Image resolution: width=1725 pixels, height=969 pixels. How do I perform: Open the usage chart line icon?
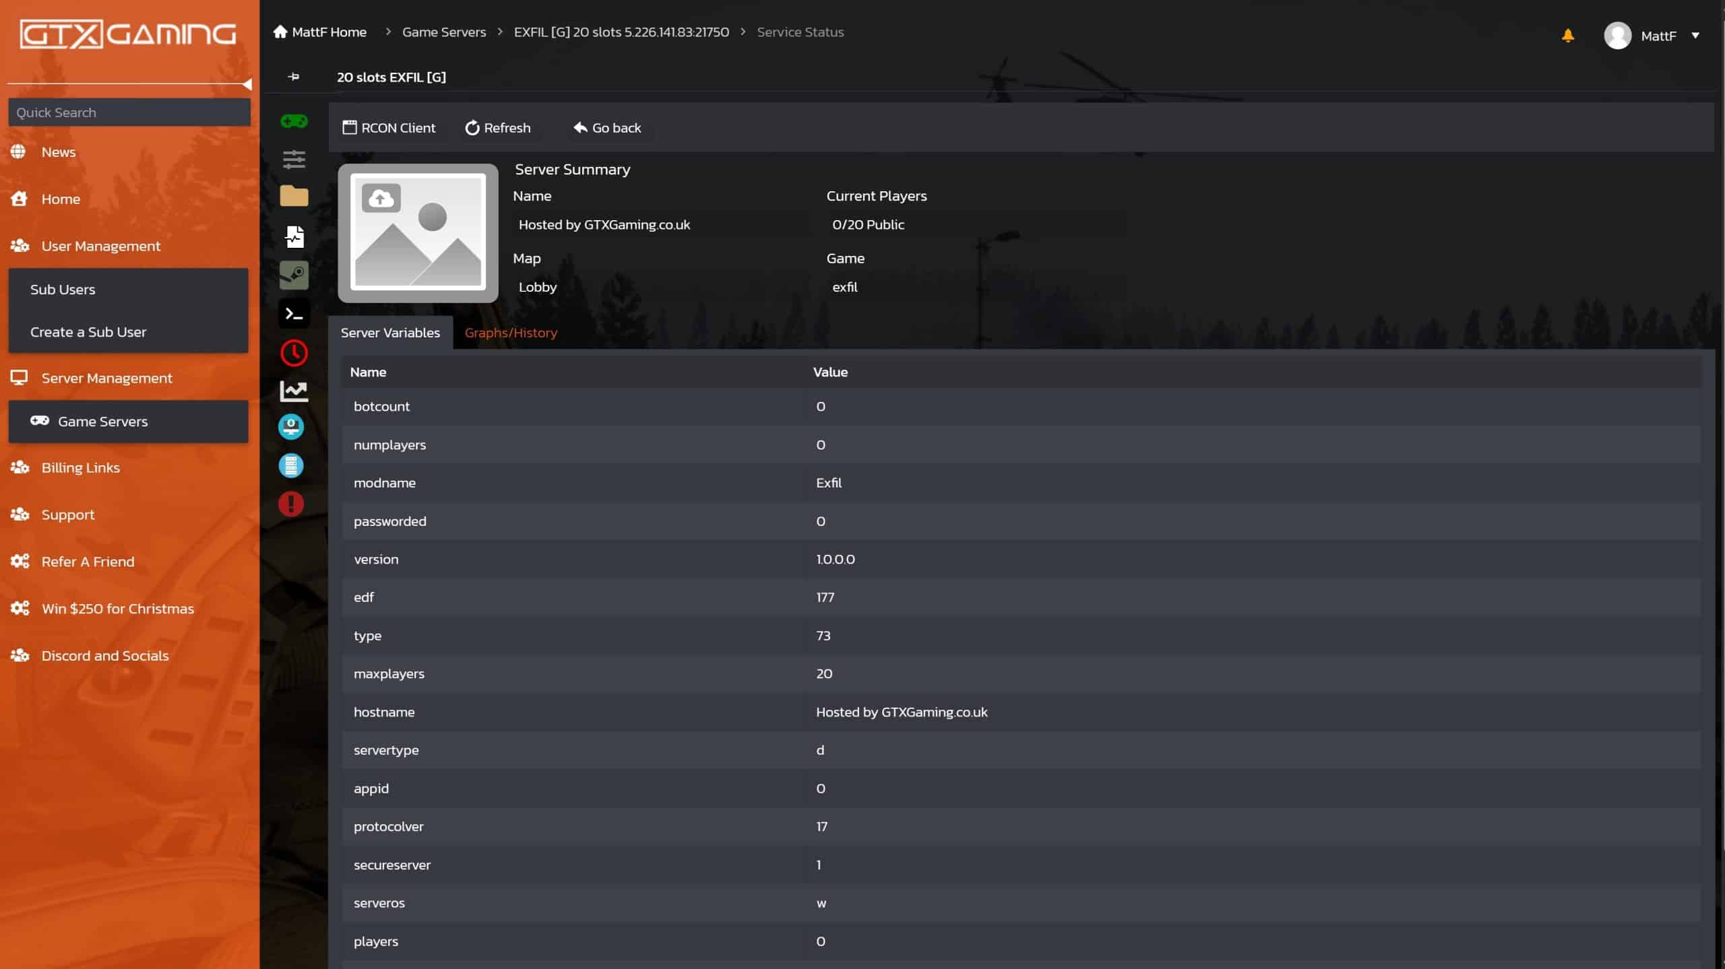[294, 391]
